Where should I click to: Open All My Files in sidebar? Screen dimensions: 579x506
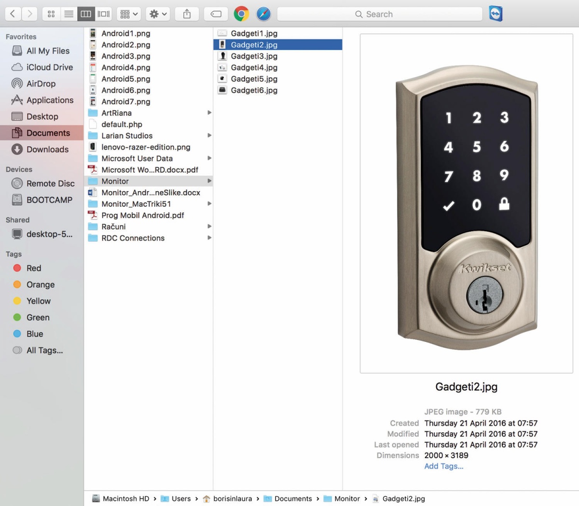click(41, 51)
